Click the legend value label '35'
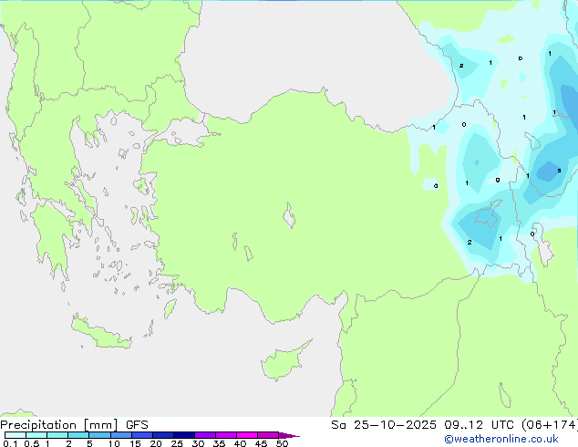Viewport: 578px width, 447px height. click(x=219, y=443)
